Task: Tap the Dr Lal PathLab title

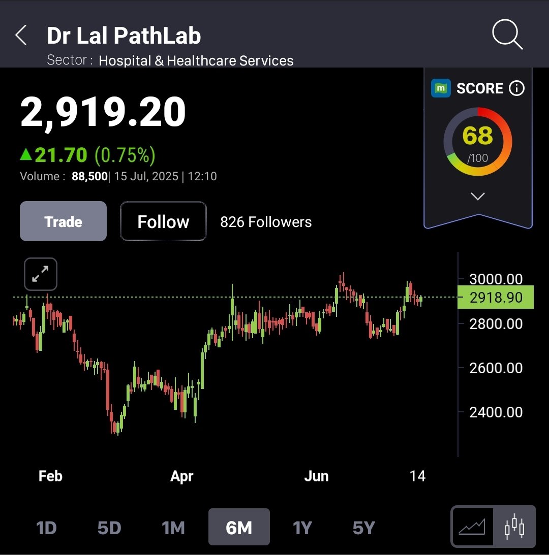Action: [124, 36]
